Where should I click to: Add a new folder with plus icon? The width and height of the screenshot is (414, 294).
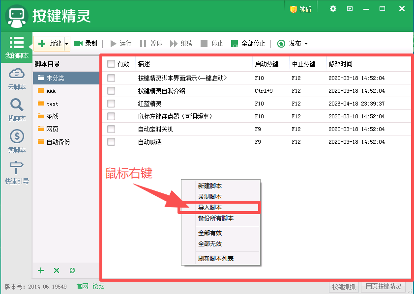click(x=41, y=270)
